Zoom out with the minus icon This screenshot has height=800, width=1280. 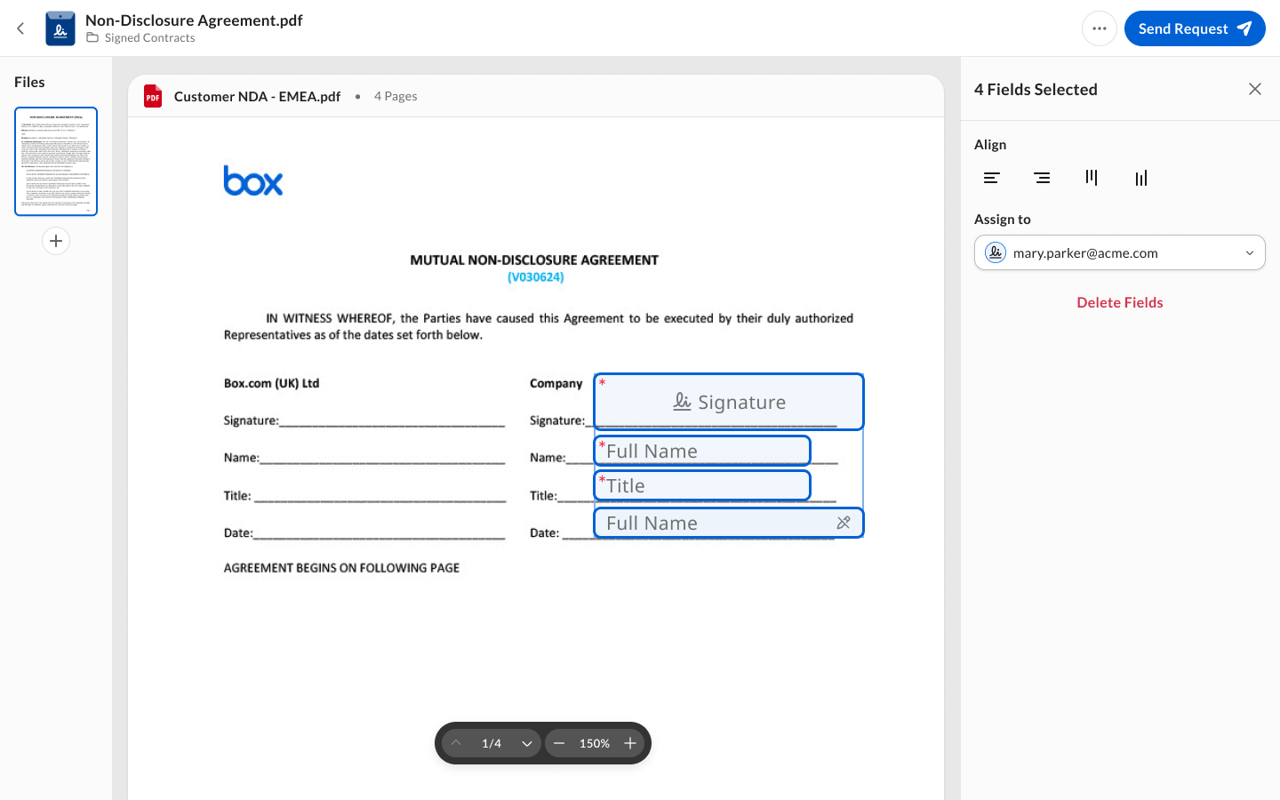559,743
